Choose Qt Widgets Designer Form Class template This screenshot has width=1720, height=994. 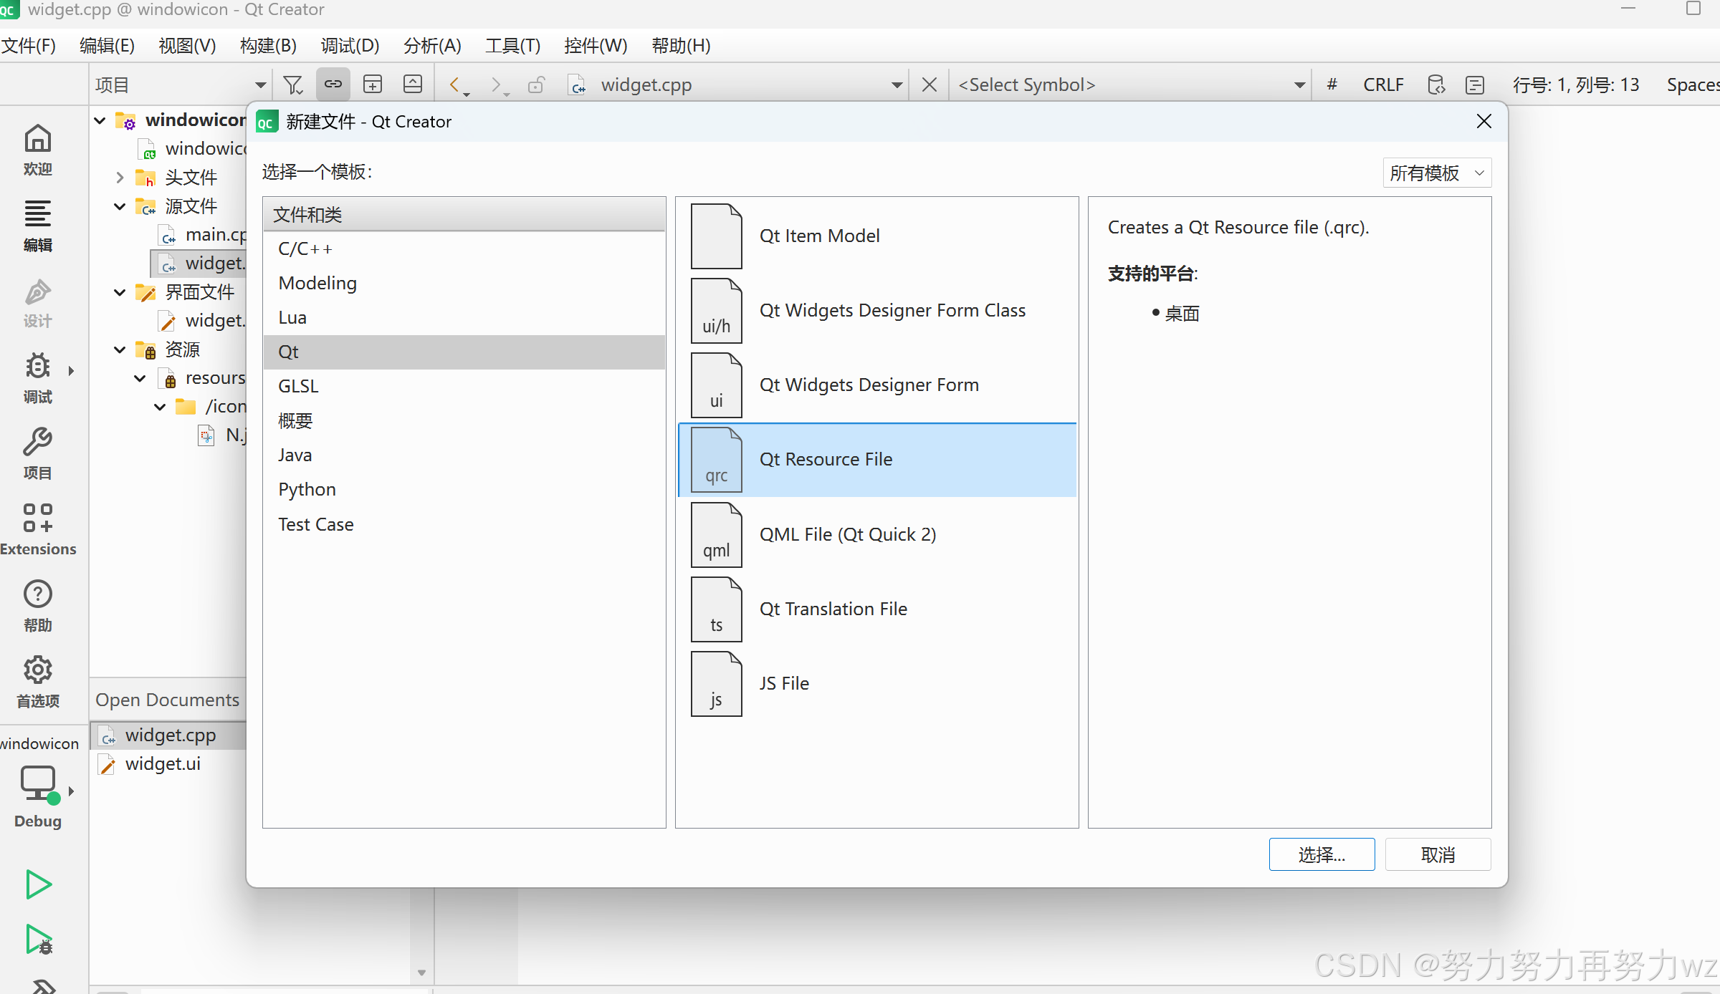pos(877,310)
